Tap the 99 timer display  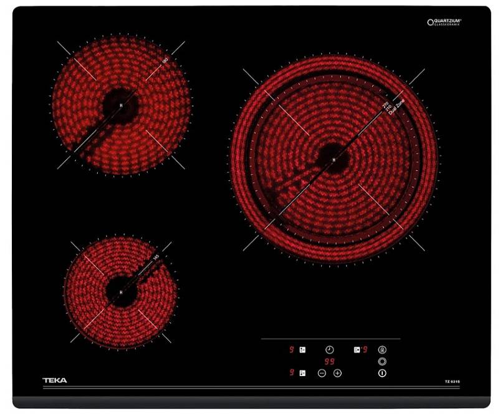[329, 361]
